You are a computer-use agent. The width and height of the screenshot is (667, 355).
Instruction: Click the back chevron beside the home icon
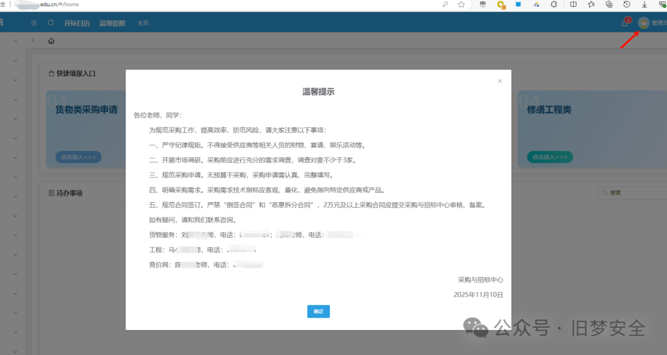(33, 40)
